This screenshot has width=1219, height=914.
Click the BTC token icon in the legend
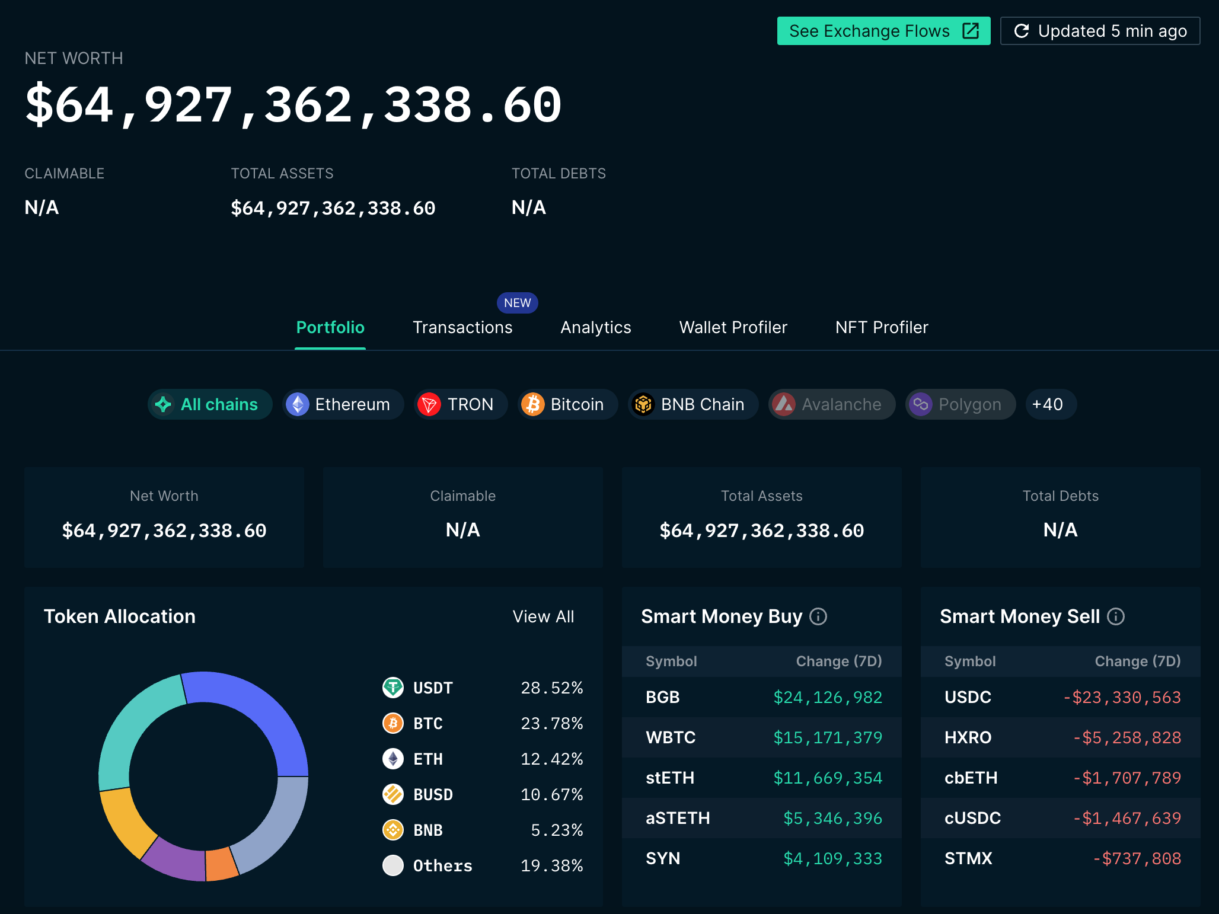point(393,724)
